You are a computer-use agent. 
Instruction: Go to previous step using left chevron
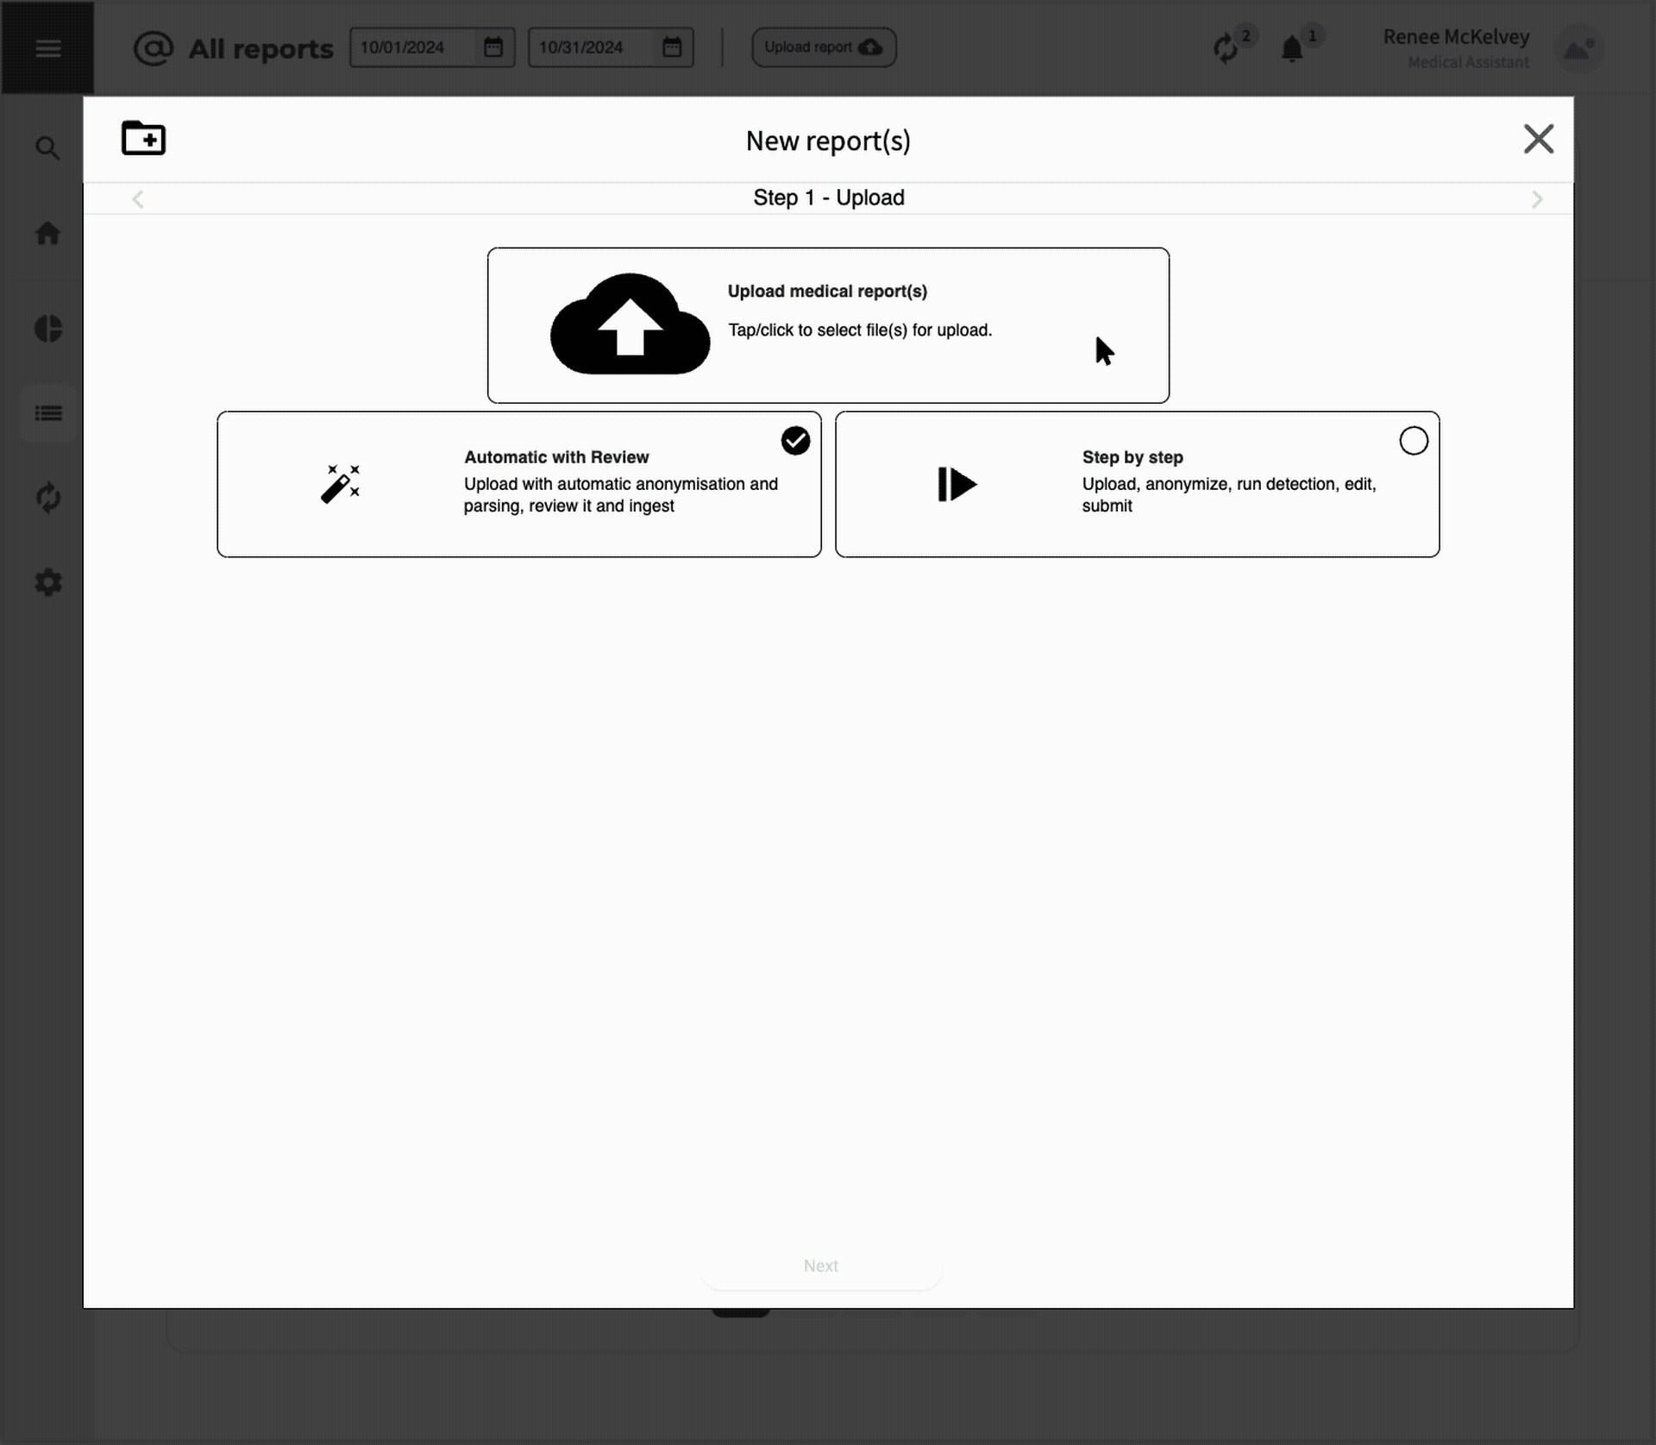(138, 199)
